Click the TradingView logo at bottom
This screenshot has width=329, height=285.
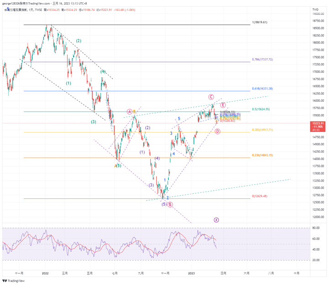(13, 281)
